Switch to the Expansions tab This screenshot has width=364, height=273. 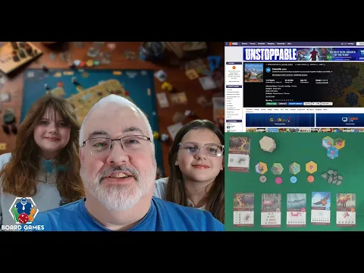[x=301, y=109]
